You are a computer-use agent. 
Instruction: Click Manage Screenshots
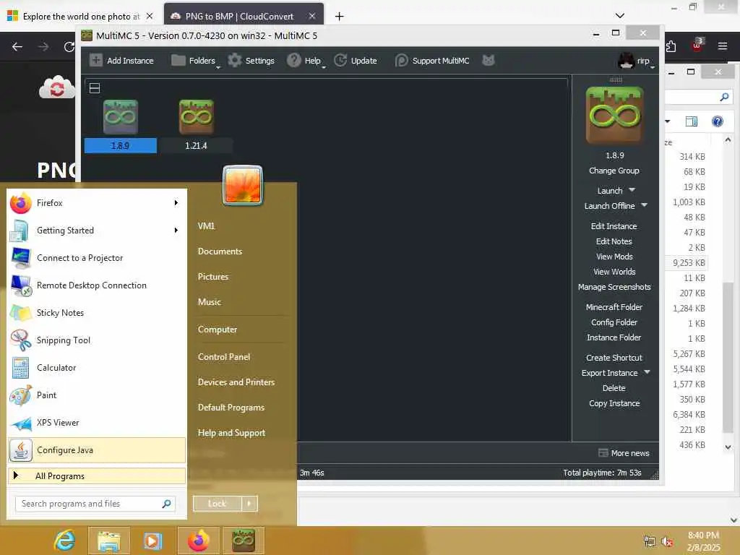[x=614, y=287]
